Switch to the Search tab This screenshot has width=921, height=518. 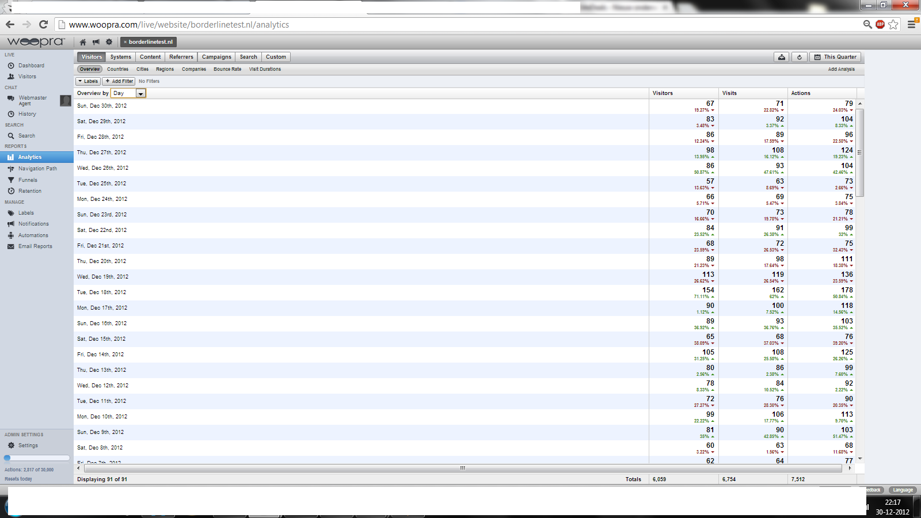tap(249, 57)
